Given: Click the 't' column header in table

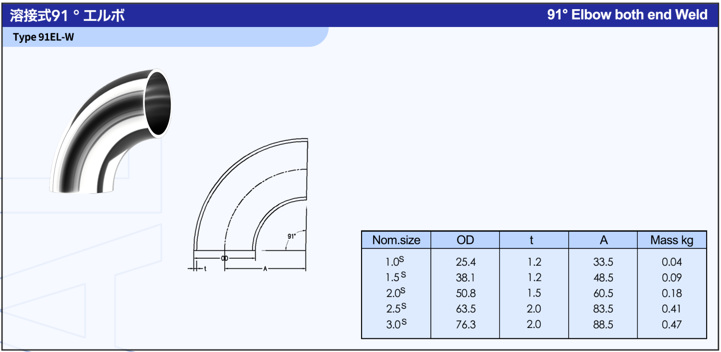Looking at the screenshot, I should [534, 240].
